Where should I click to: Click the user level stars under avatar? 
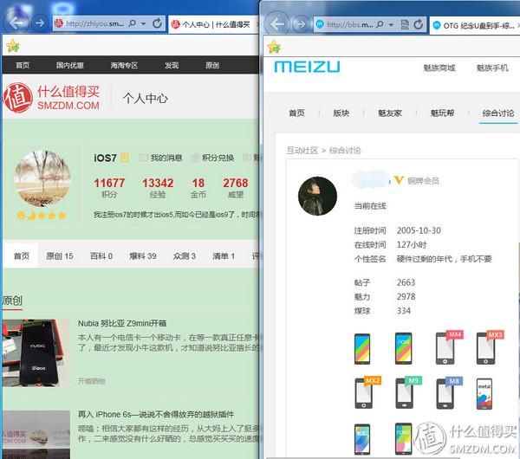point(42,216)
